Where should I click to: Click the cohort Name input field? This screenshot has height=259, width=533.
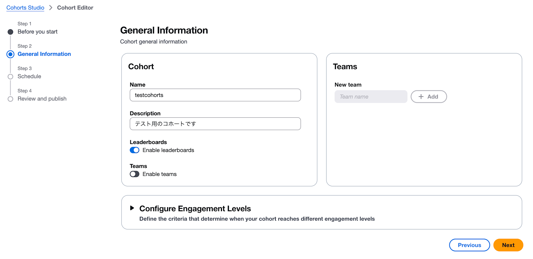click(x=215, y=95)
